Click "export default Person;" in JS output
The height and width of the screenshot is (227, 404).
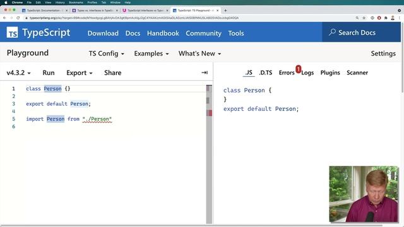click(x=261, y=109)
